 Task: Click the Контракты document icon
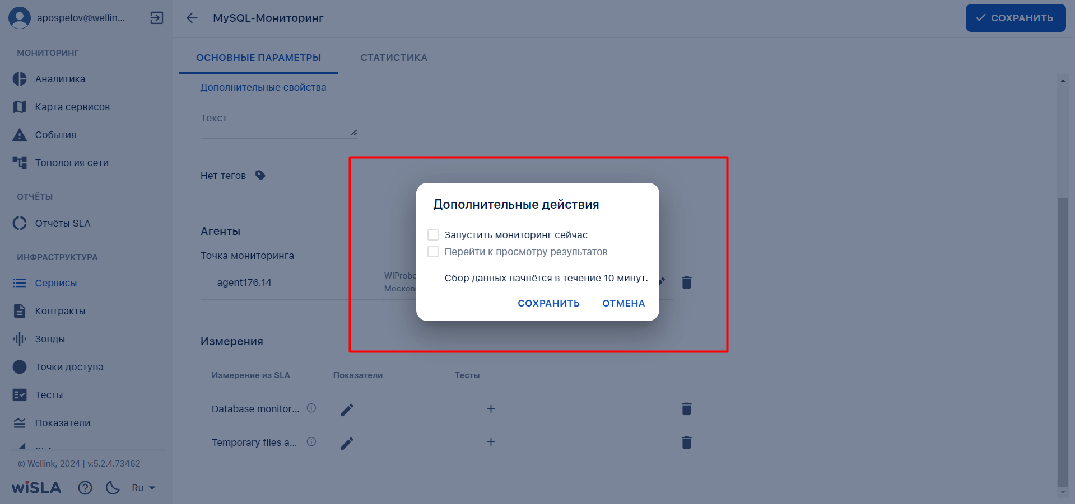(x=20, y=311)
